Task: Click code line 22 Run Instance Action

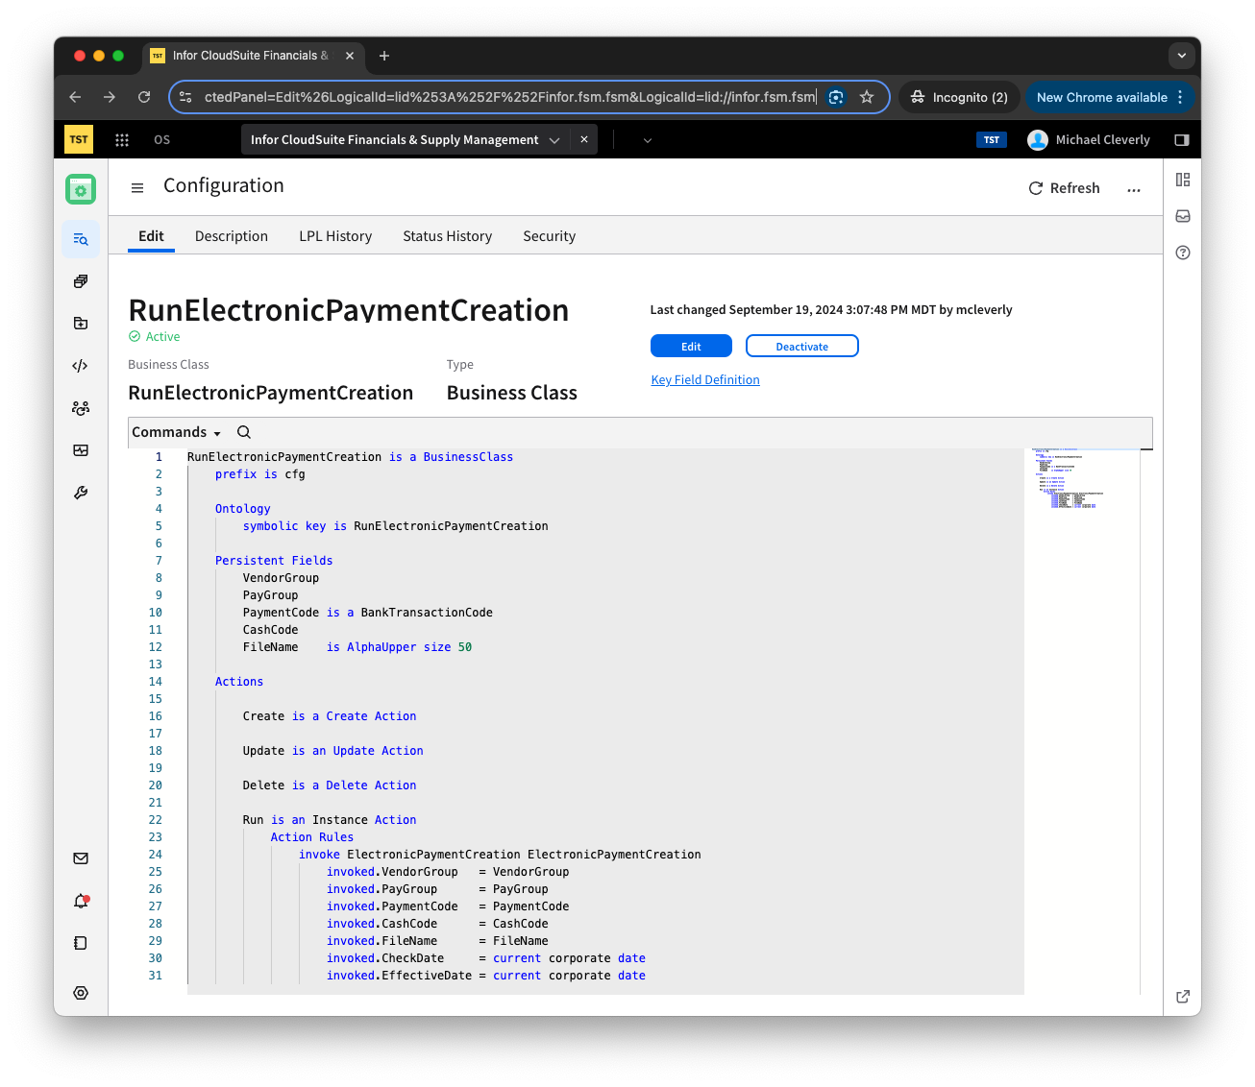Action: click(330, 820)
